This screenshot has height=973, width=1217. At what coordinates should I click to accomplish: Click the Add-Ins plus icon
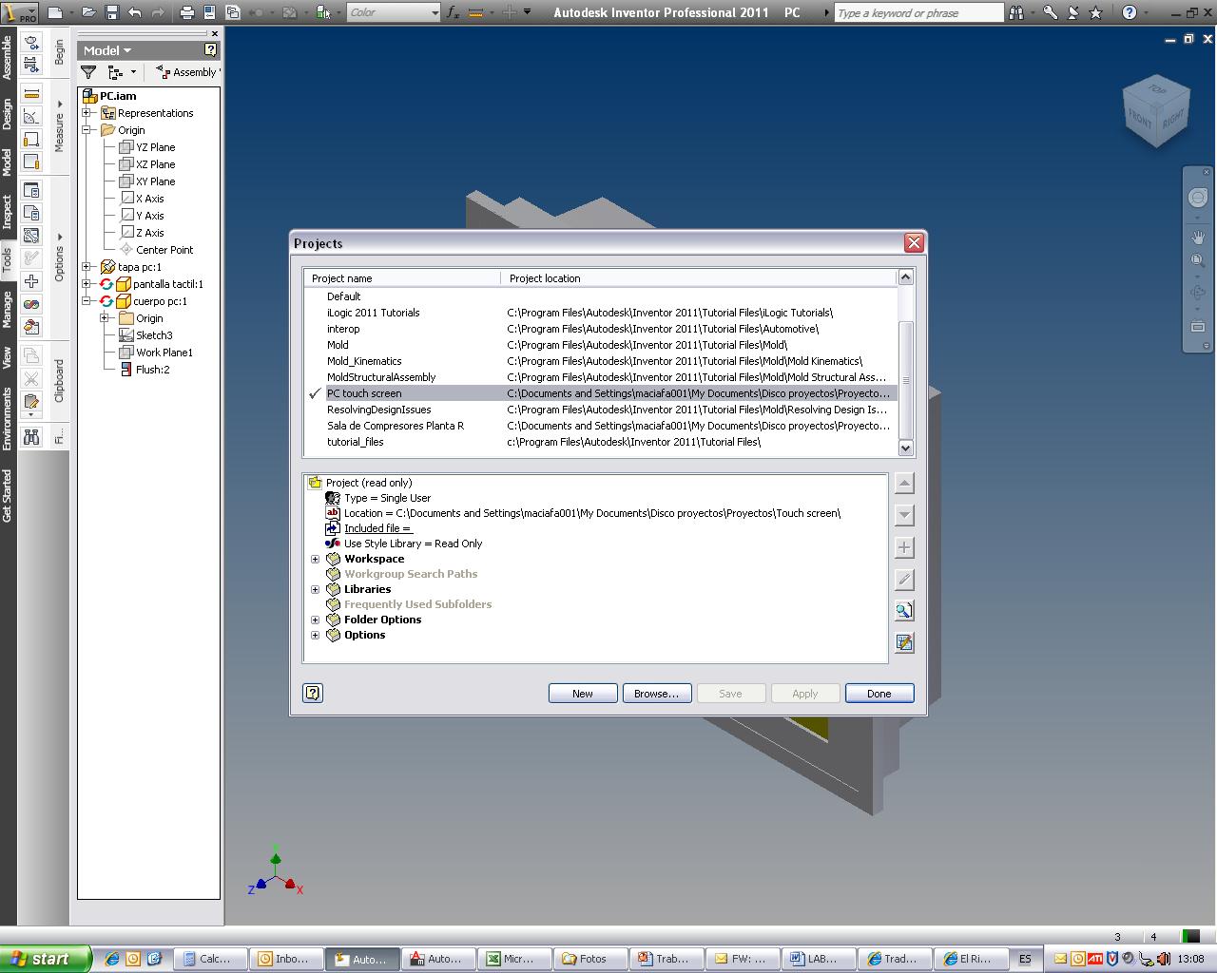31,281
